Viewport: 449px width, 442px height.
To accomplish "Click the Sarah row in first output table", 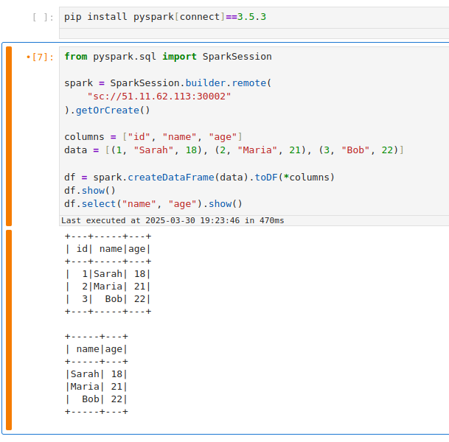I will 108,274.
